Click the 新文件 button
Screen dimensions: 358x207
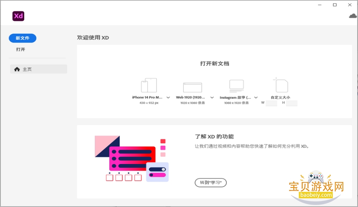tap(23, 38)
